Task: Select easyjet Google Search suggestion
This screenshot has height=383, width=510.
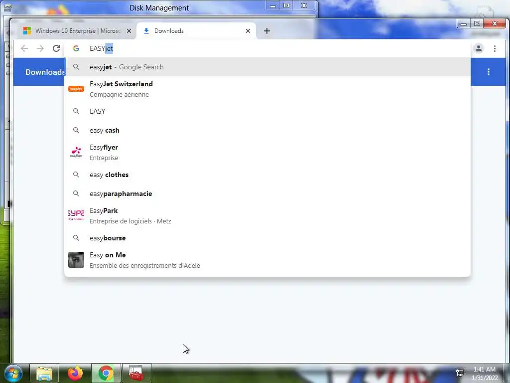Action: (267, 67)
